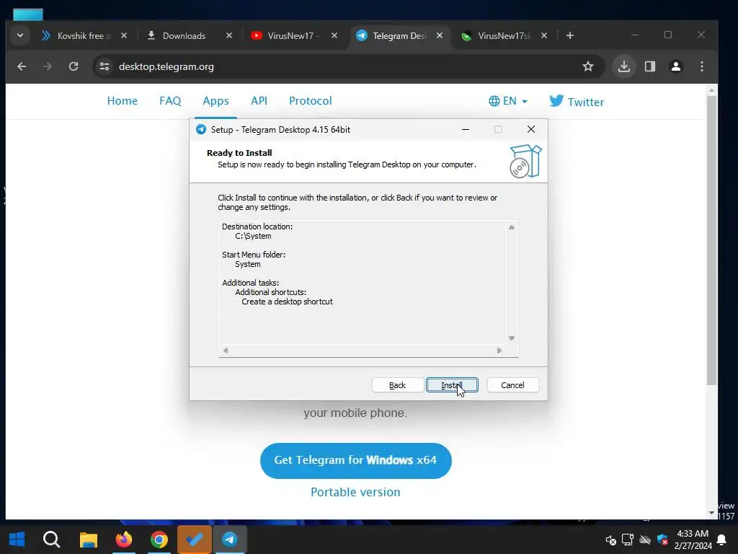Open Telegram setup icon on taskbar
Screen dimensions: 738x554
(x=230, y=540)
